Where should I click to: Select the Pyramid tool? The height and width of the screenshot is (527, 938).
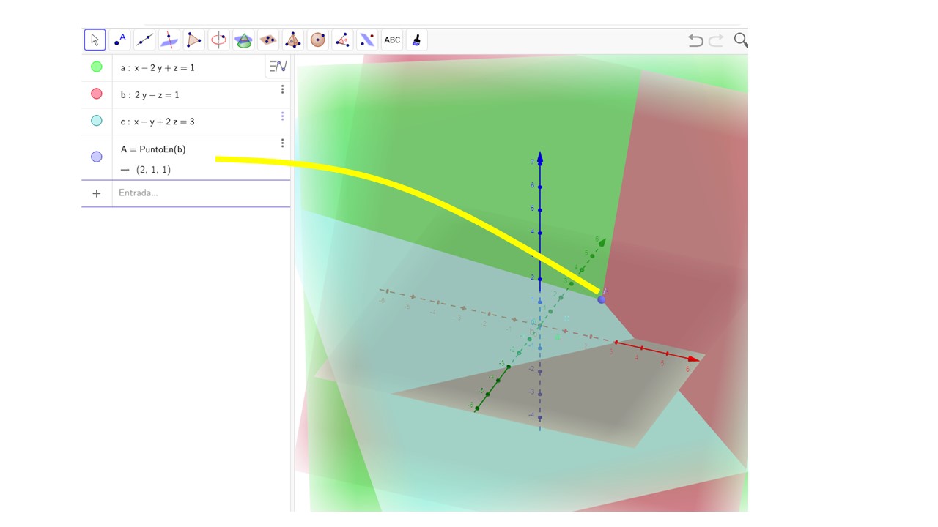point(293,40)
